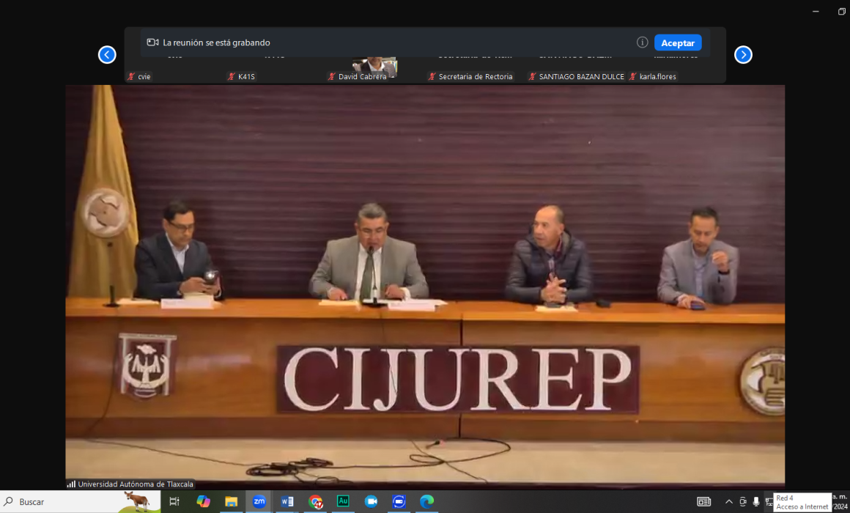Minimize the Zoom meeting window
The image size is (850, 513).
816,12
